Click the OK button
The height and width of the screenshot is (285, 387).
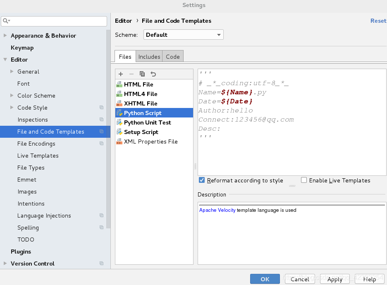[x=265, y=279]
